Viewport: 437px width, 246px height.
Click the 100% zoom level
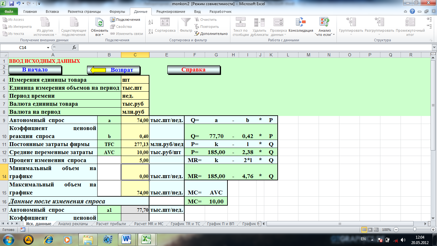386,230
